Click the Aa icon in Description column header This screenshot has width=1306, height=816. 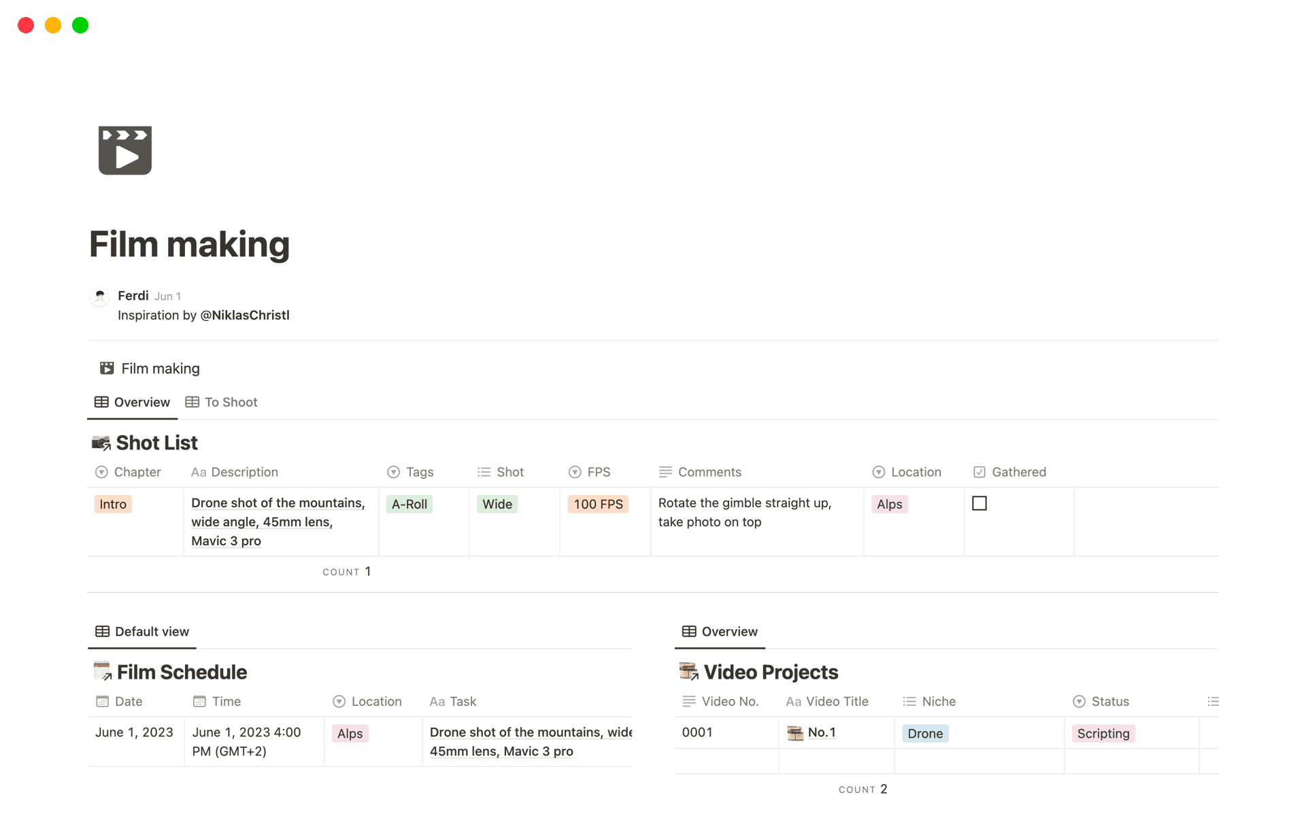198,472
